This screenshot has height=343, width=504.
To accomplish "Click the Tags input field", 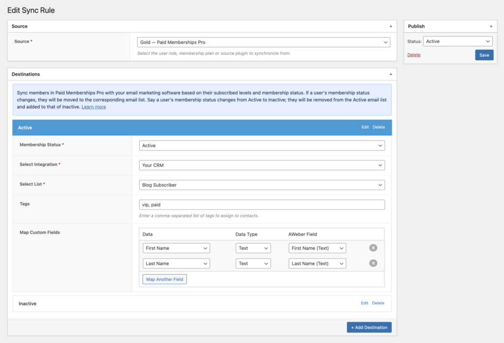I will (x=262, y=205).
